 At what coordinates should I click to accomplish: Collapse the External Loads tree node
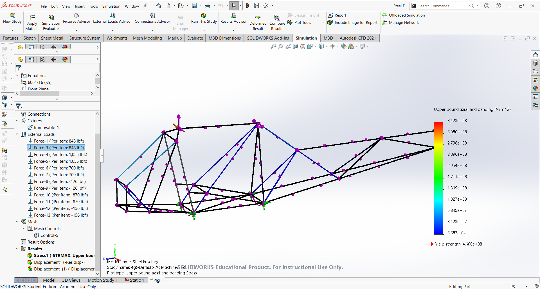(17, 134)
